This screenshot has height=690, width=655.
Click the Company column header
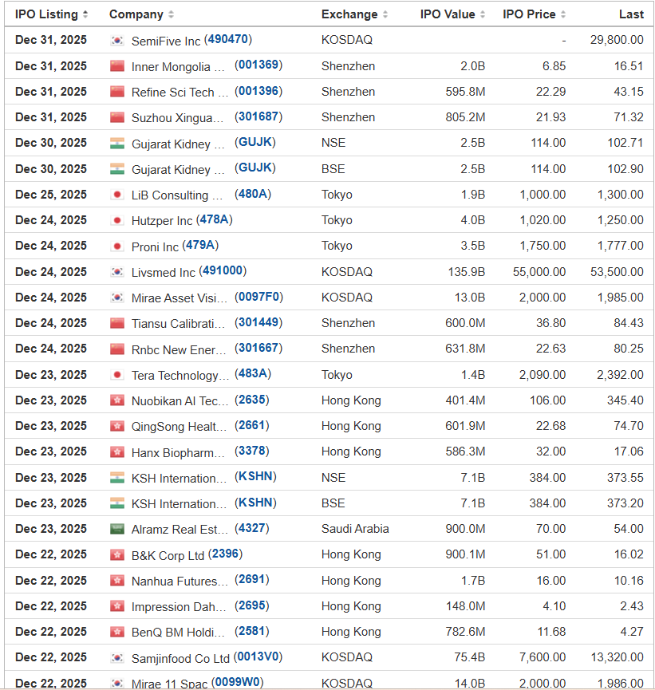tap(136, 14)
